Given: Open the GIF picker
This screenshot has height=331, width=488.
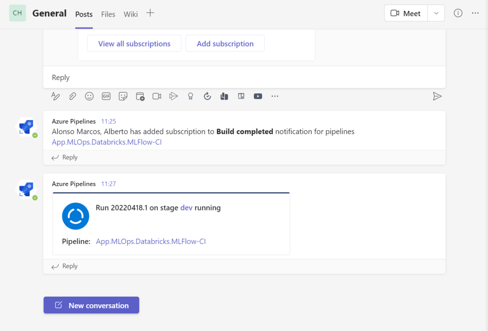Looking at the screenshot, I should [106, 96].
